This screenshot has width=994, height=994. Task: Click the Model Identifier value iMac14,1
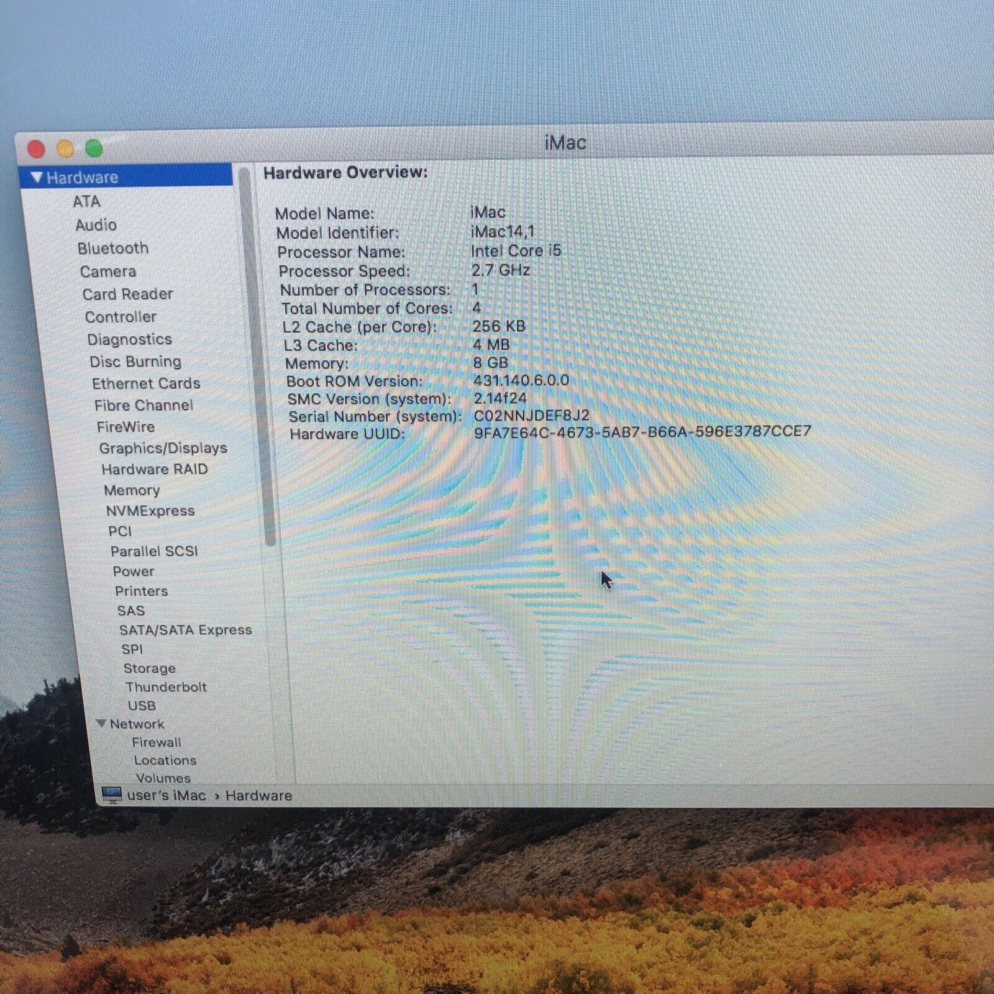(x=503, y=231)
